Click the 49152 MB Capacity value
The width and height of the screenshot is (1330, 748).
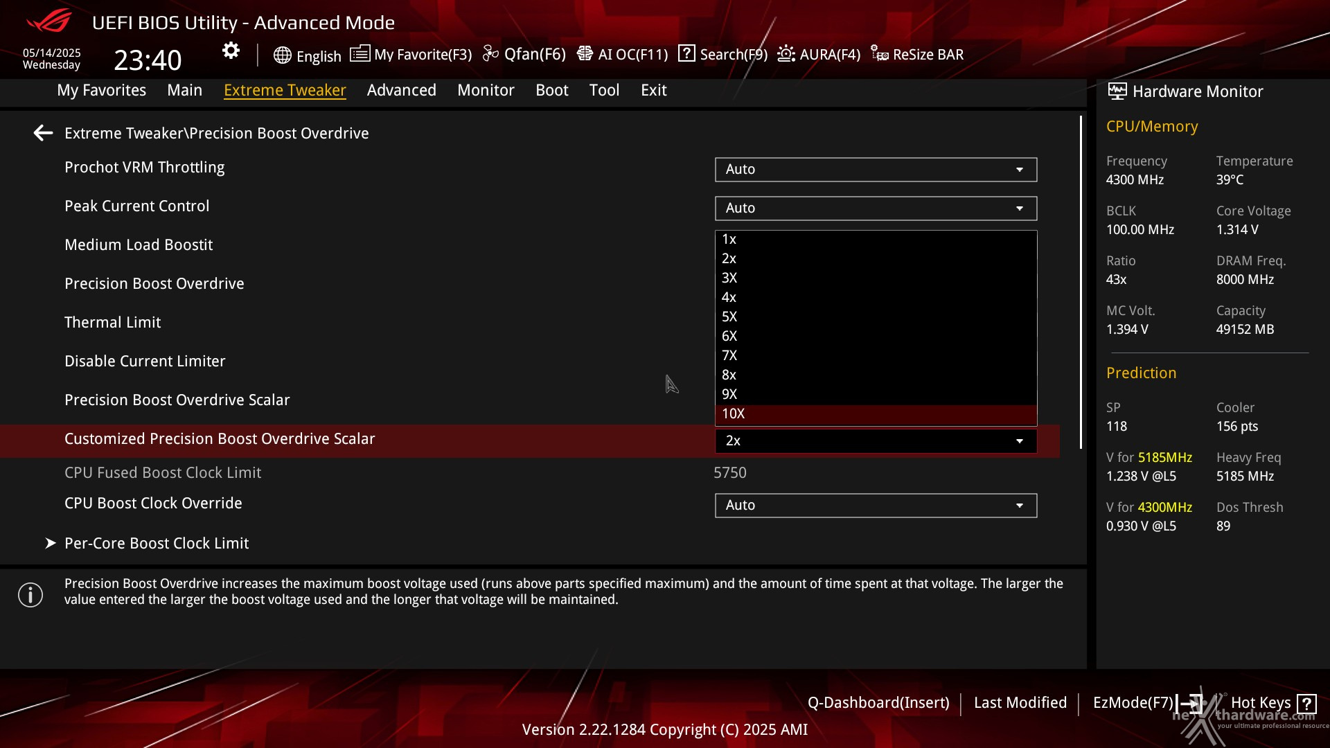click(x=1245, y=330)
